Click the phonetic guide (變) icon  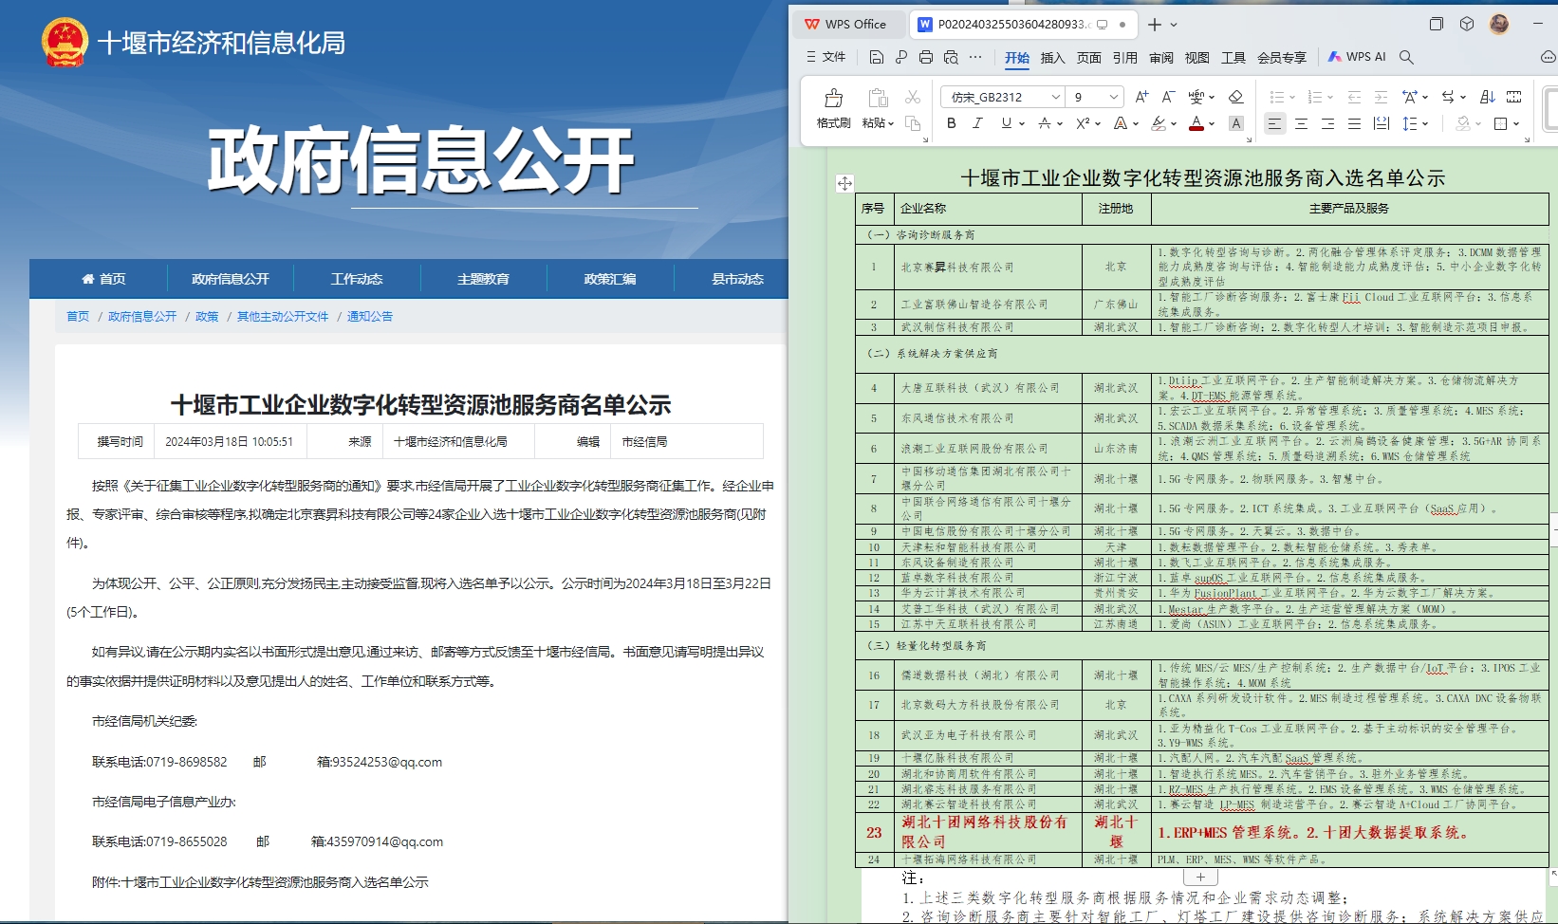pos(1196,97)
